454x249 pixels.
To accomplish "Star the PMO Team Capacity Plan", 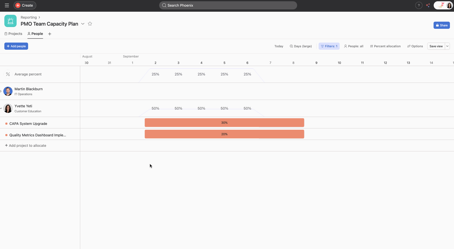I will coord(90,24).
